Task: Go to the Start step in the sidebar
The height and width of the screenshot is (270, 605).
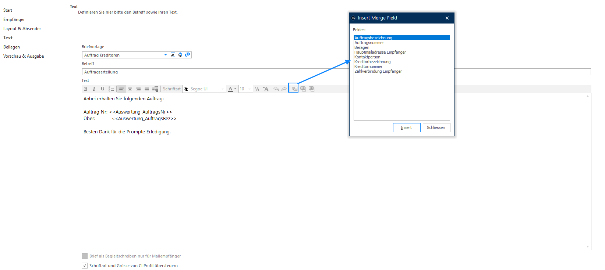Action: point(8,10)
